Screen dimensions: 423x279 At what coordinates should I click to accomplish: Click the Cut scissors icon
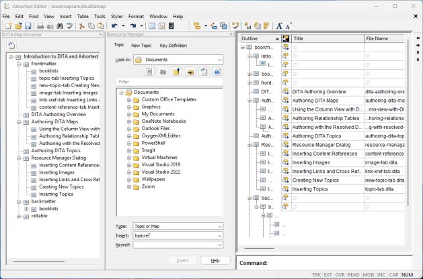(81, 26)
